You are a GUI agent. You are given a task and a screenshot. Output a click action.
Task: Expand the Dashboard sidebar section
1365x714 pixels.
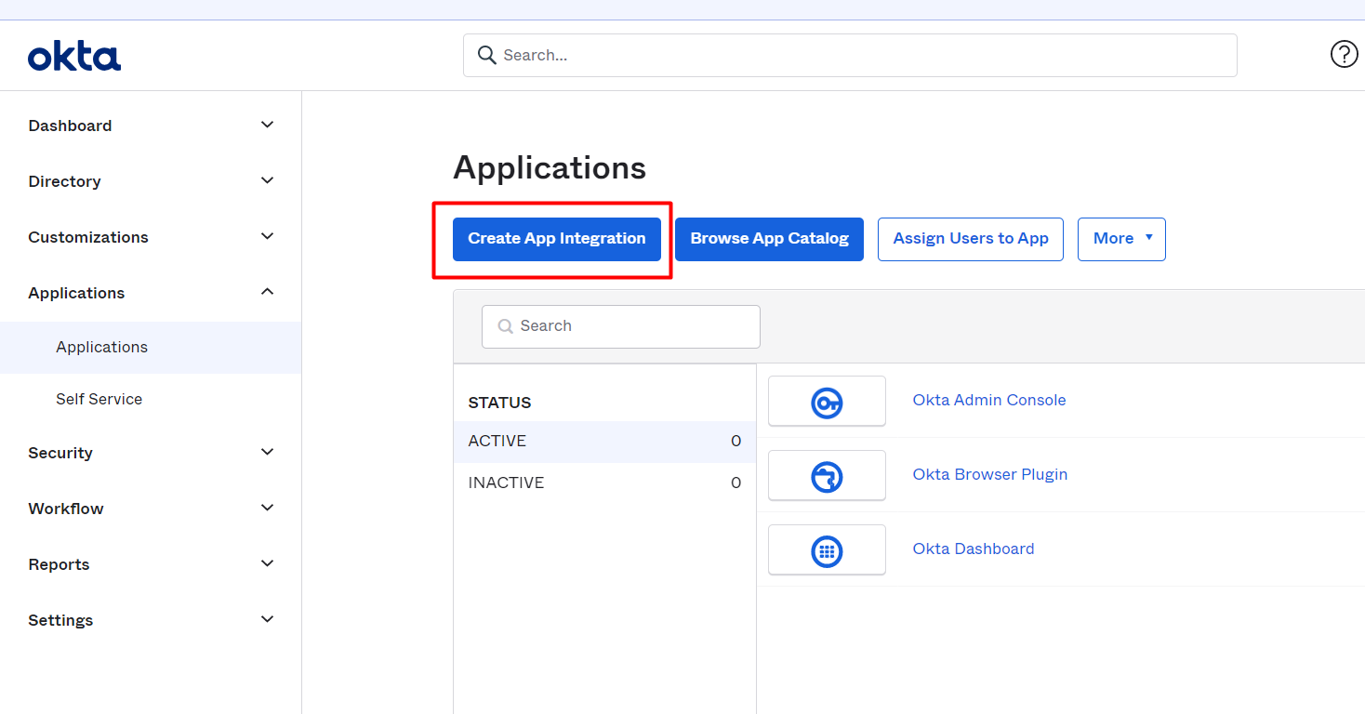(x=267, y=125)
